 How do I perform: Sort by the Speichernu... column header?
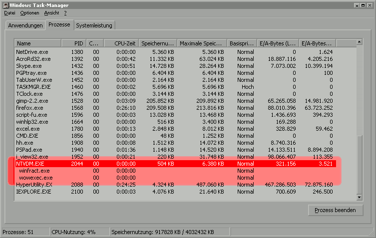pos(158,43)
